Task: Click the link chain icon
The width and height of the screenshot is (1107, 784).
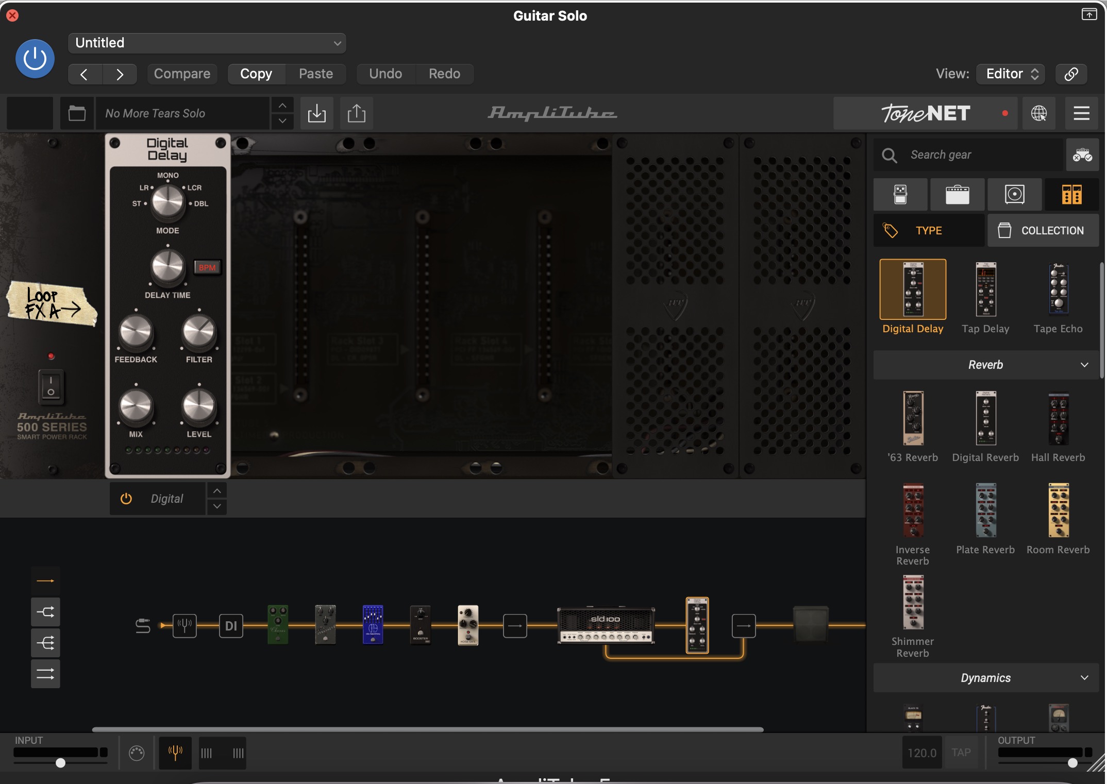Action: coord(1071,74)
